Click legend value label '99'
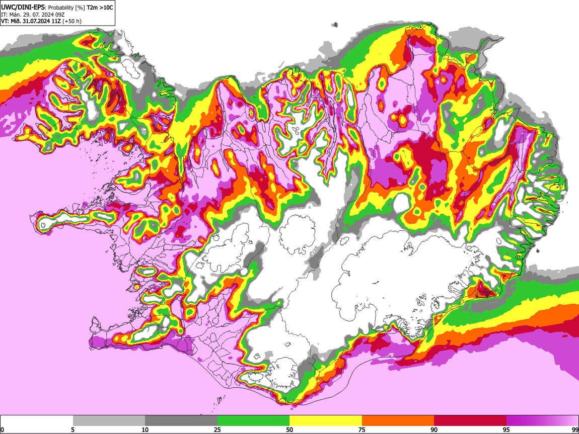Screen dimensions: 579x434 coord(575,429)
